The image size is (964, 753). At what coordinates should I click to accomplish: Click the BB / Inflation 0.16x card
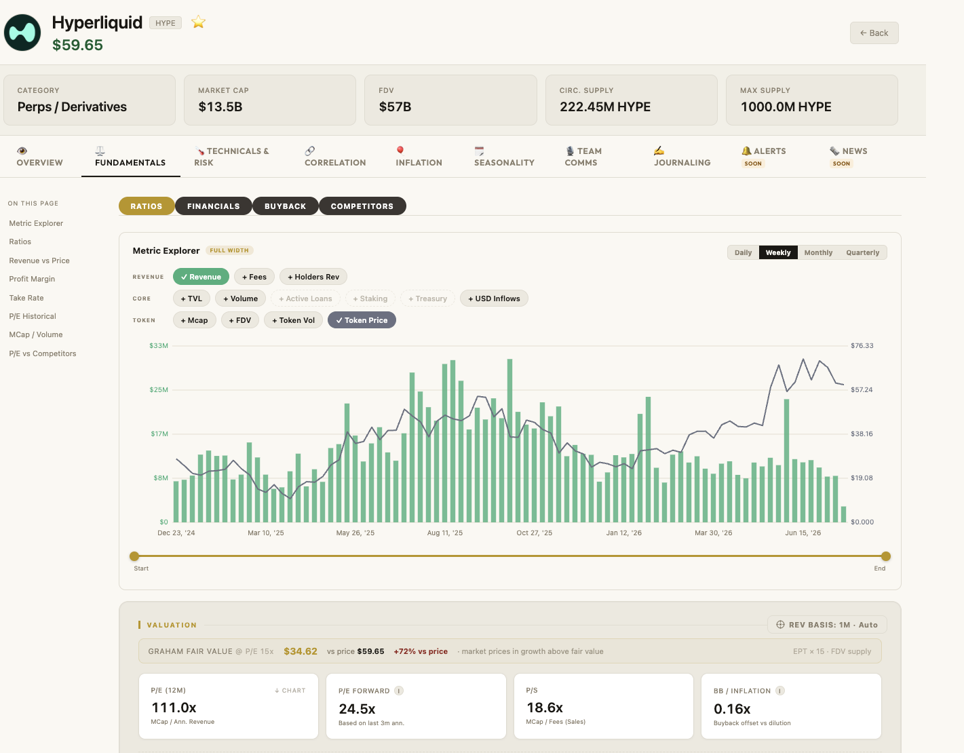point(791,706)
